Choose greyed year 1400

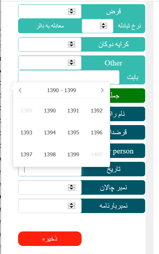(97, 154)
